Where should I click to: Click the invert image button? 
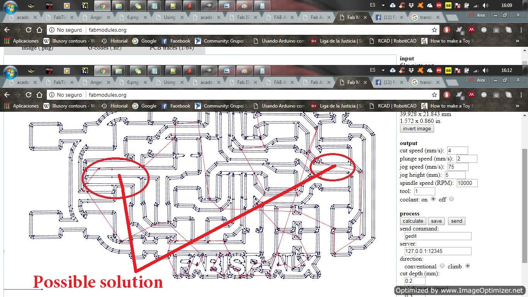point(417,129)
